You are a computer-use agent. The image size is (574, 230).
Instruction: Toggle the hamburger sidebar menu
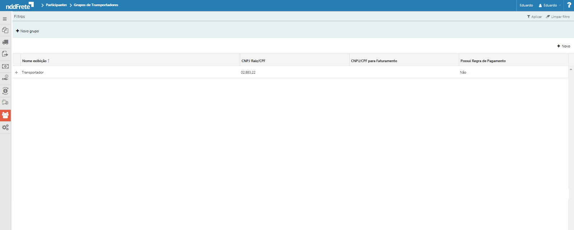pos(5,19)
